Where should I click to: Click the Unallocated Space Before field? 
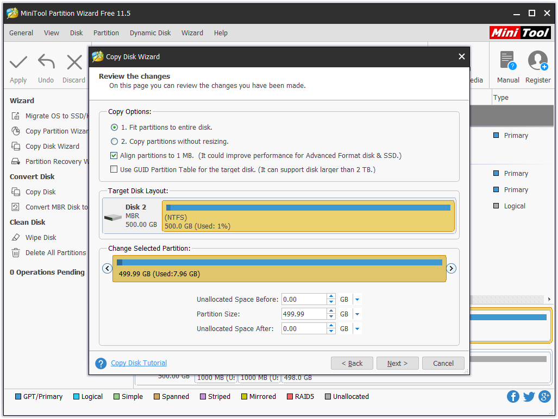pos(304,300)
